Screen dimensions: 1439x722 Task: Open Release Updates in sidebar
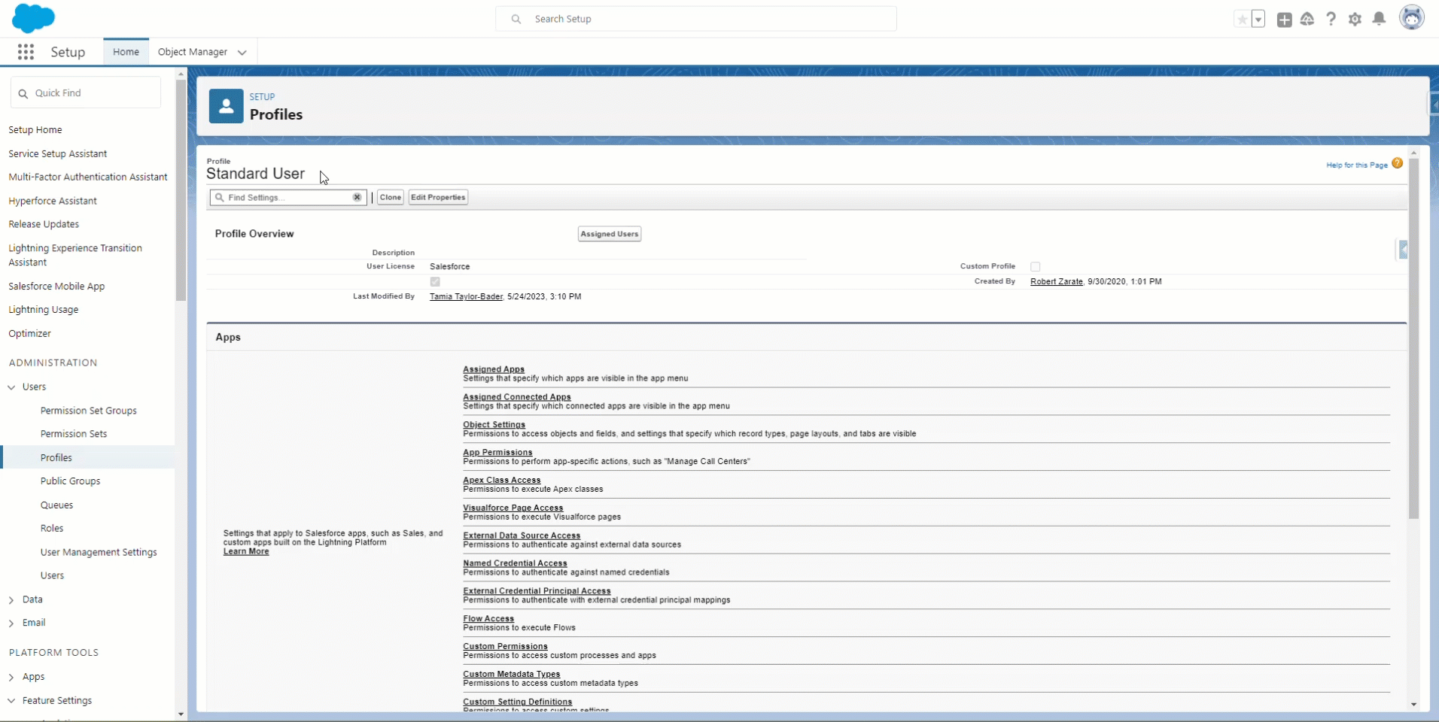click(44, 224)
